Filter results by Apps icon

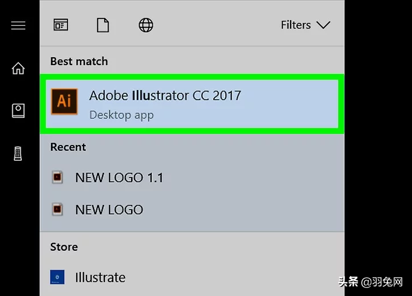click(60, 25)
